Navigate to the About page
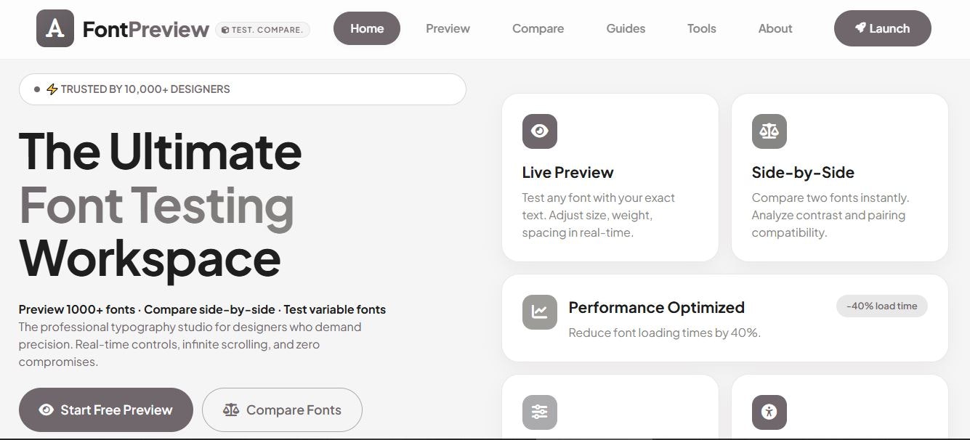The height and width of the screenshot is (440, 970). point(775,28)
